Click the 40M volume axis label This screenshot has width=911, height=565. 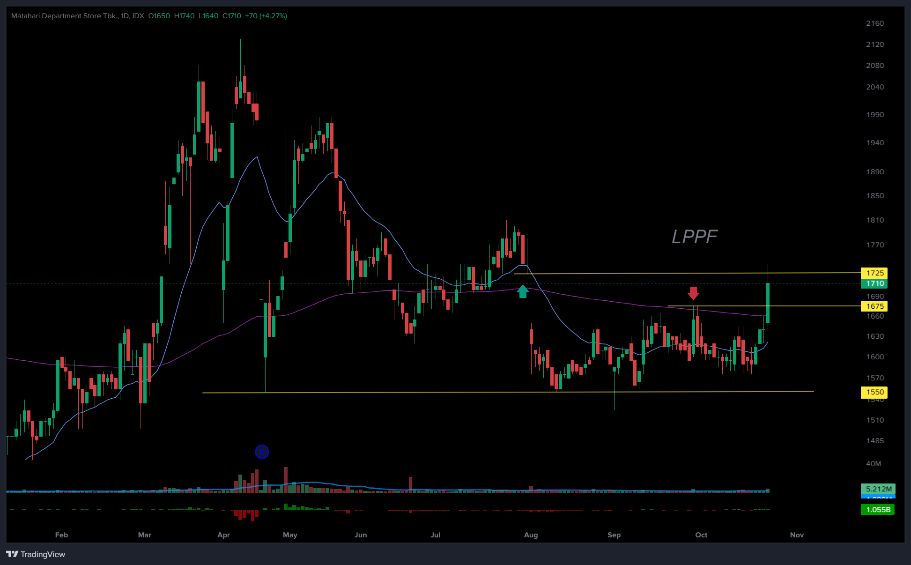pos(873,463)
